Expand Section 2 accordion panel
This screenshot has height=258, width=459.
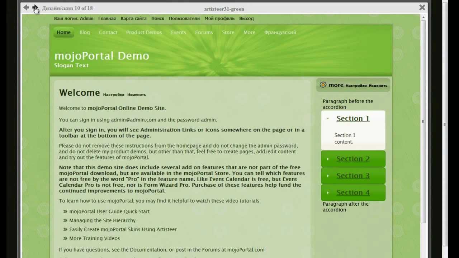click(x=353, y=159)
